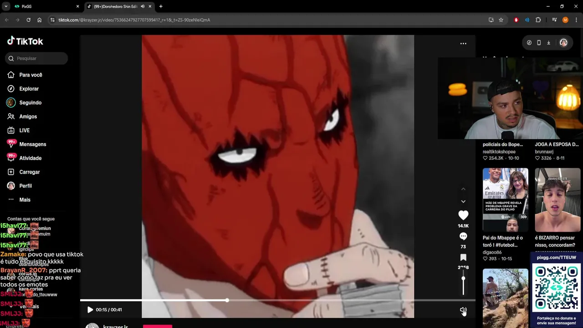583x328 pixels.
Task: Go back in browser history
Action: 7,20
